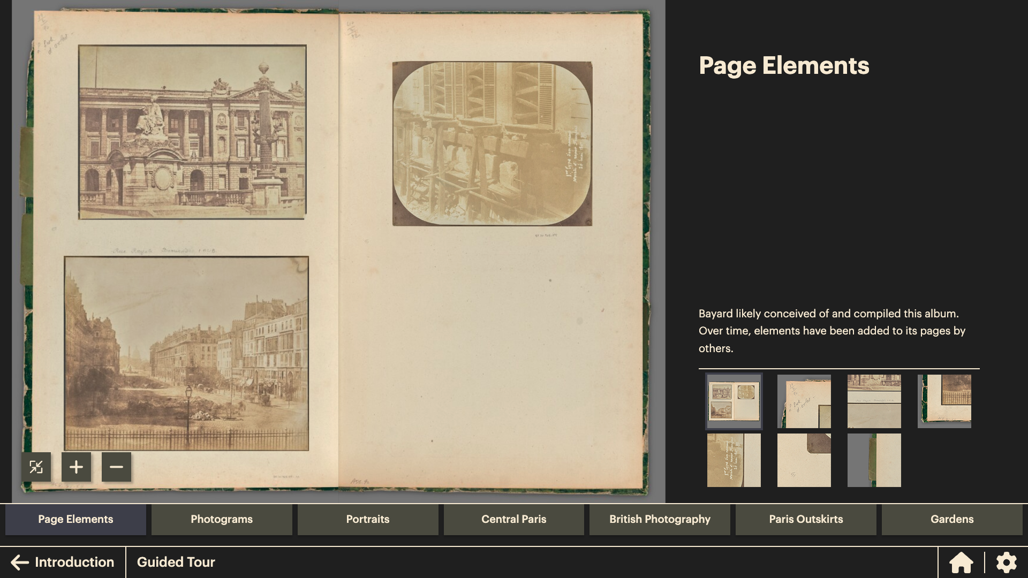Open the Guided Tour
Screen dimensions: 1028x578
click(x=176, y=562)
